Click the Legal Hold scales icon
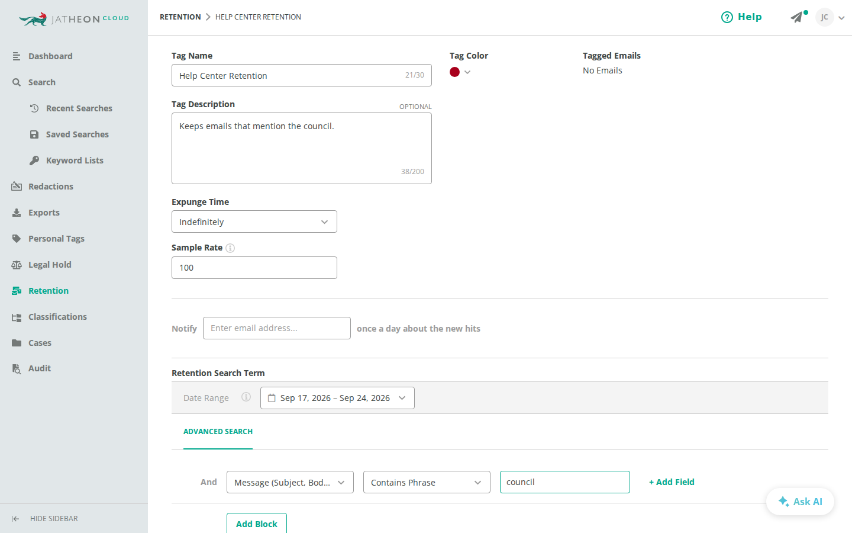 pyautogui.click(x=17, y=265)
